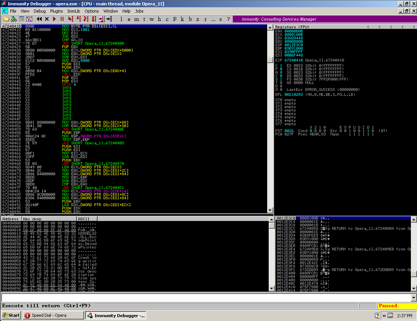Click the Step into toolbar icon
417x321 pixels.
pos(70,19)
